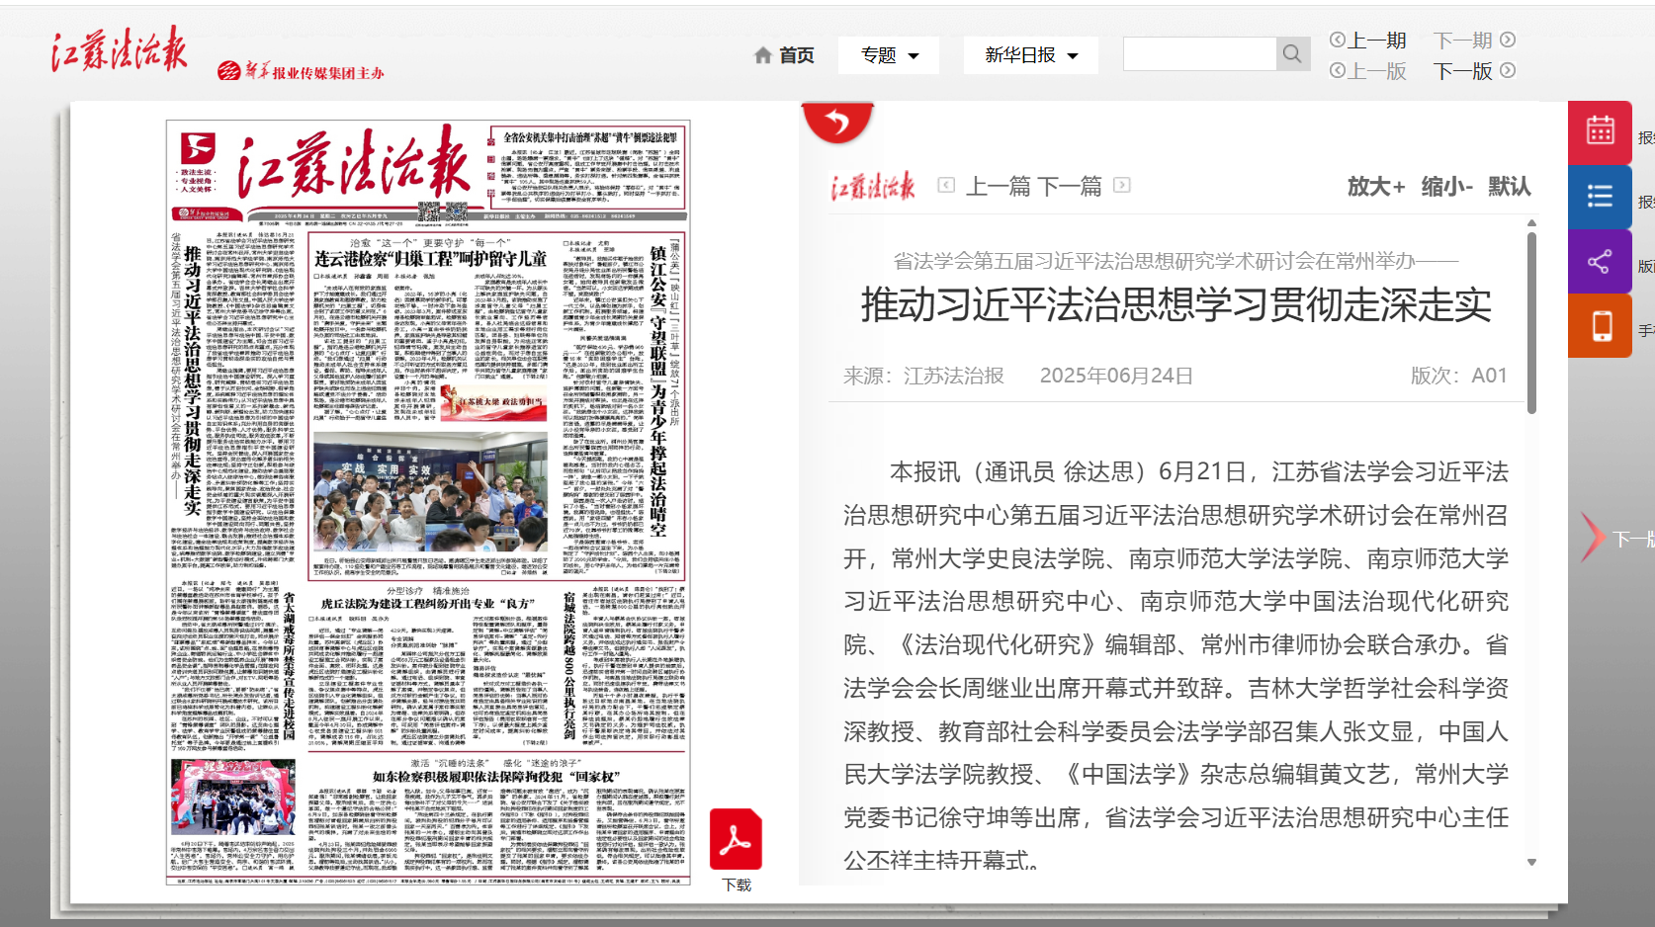Click the orange mobile phone sidebar icon

[x=1600, y=325]
